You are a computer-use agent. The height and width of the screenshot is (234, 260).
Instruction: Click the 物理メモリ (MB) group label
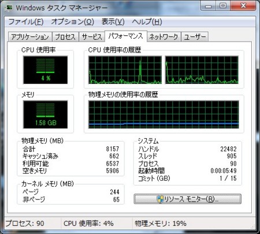(x=42, y=141)
